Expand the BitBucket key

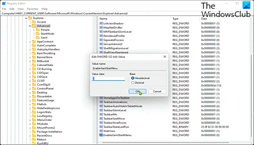[x=30, y=61]
